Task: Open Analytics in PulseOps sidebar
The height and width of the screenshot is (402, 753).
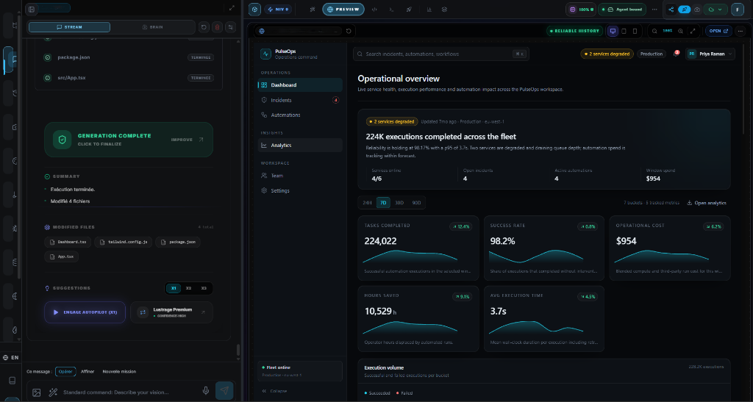Action: coord(300,146)
